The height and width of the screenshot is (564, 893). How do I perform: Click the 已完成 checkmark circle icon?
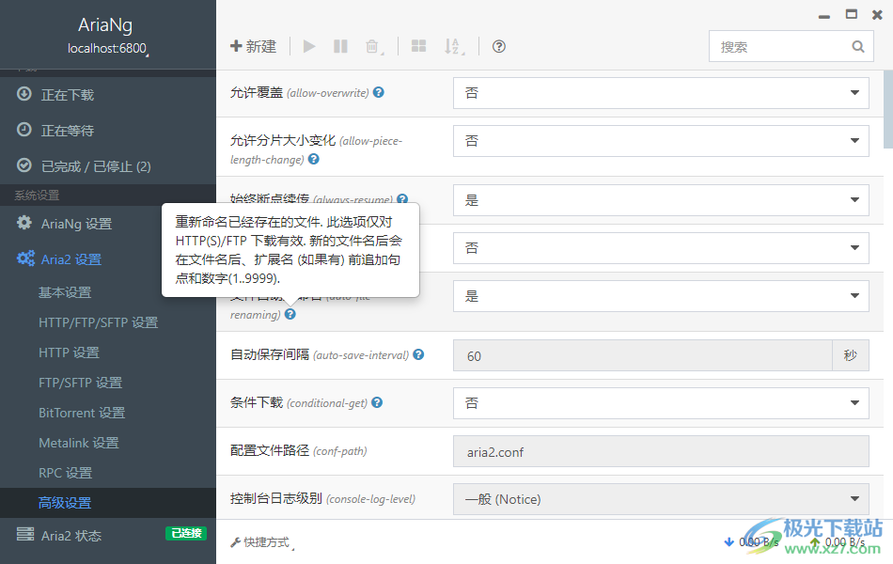point(23,165)
